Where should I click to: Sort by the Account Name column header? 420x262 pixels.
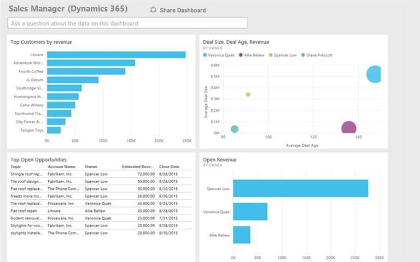(x=62, y=166)
